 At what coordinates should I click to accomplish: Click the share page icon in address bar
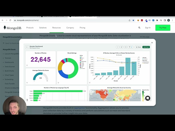[x=129, y=20]
